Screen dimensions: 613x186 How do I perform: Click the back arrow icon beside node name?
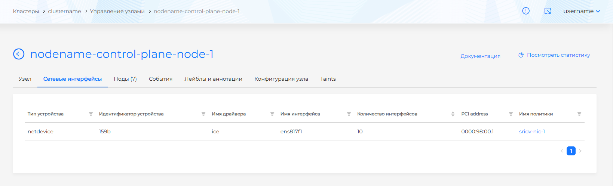(19, 54)
